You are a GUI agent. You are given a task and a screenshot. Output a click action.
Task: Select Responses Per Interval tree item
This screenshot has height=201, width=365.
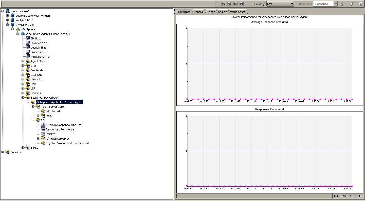click(x=60, y=129)
